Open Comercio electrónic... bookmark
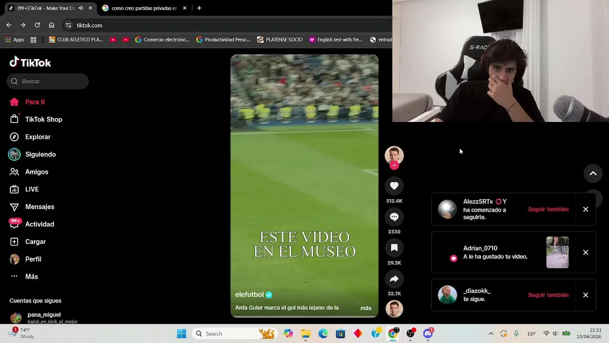The image size is (609, 343). click(x=162, y=40)
